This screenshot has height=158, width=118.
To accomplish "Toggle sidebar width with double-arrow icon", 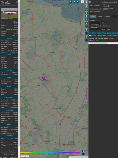I will pos(90,2).
